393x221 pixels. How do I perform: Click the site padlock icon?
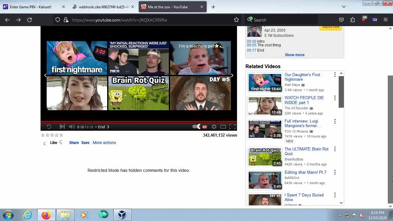pyautogui.click(x=66, y=20)
